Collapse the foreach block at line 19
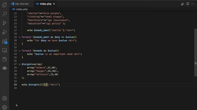 pos(19,37)
